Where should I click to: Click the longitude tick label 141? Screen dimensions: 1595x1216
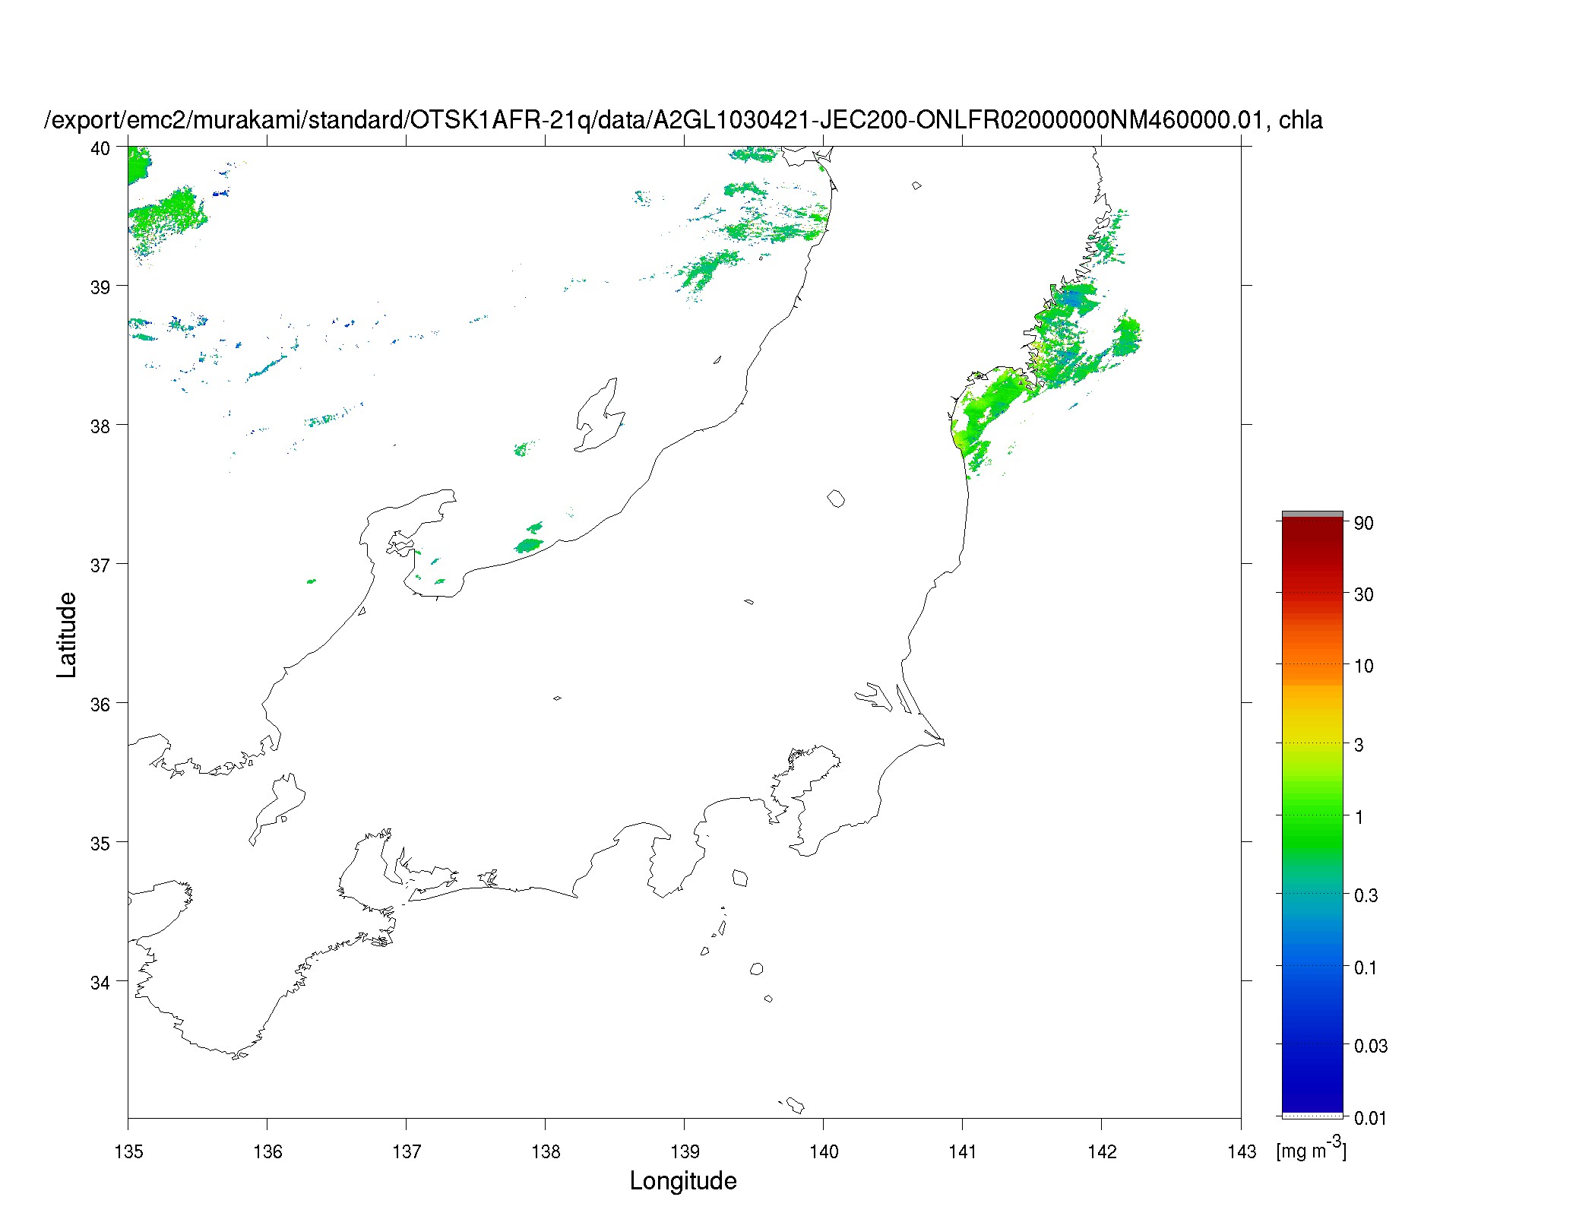pyautogui.click(x=963, y=1151)
